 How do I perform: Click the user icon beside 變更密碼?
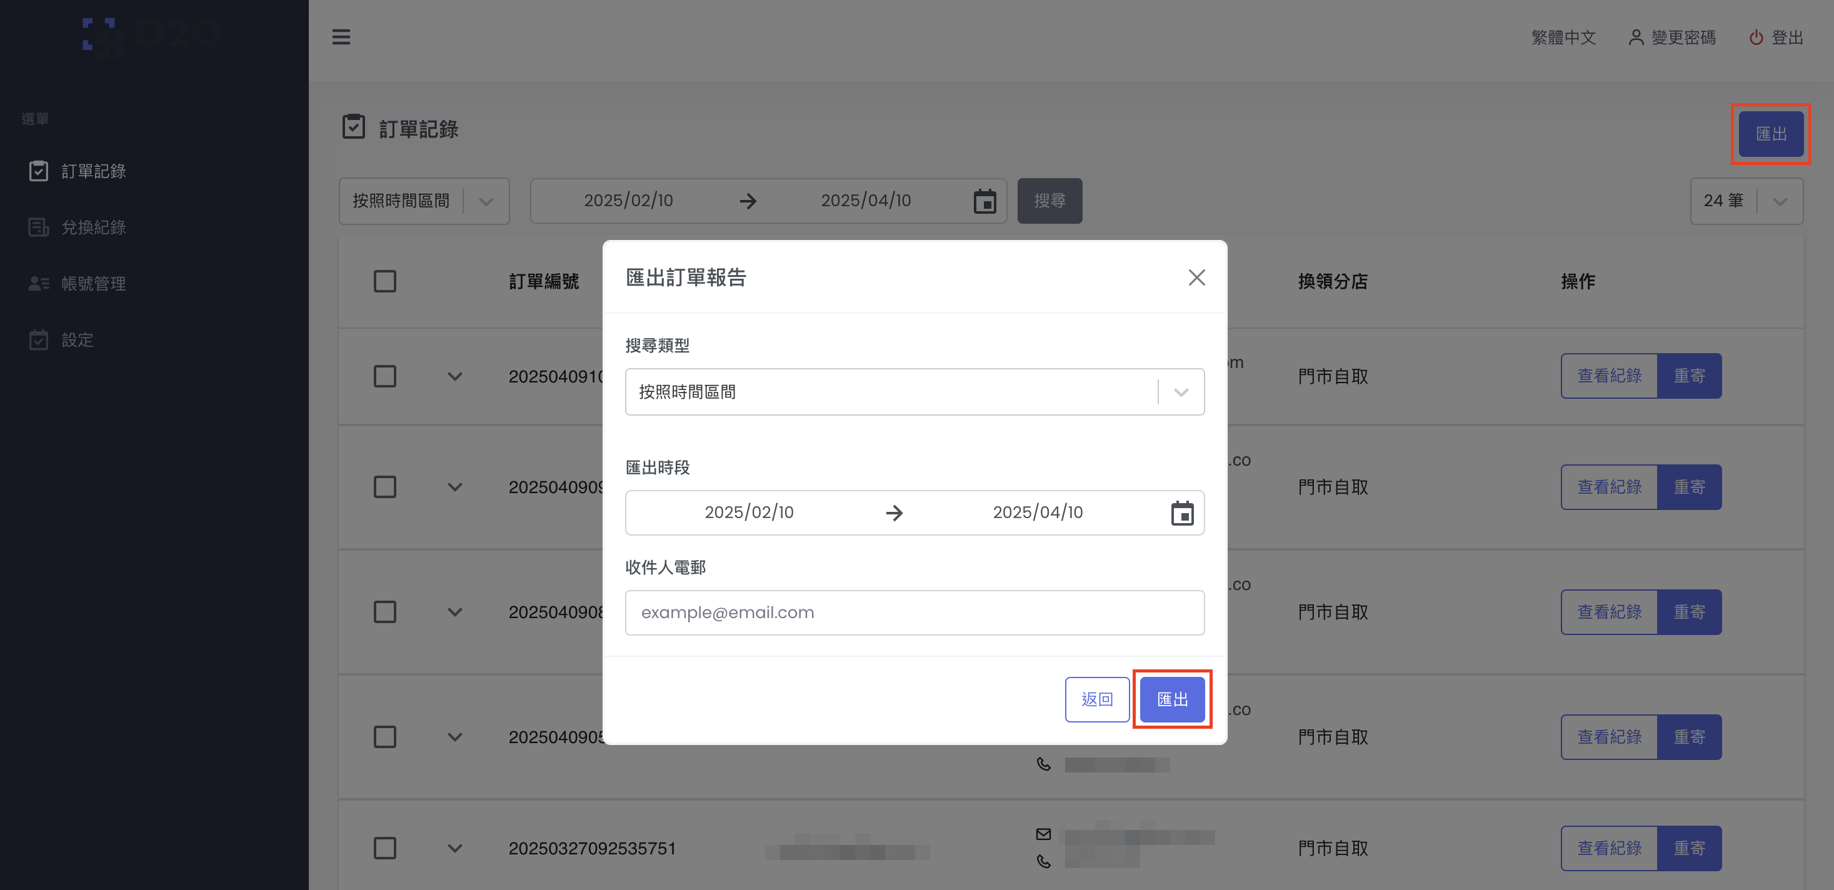coord(1636,37)
